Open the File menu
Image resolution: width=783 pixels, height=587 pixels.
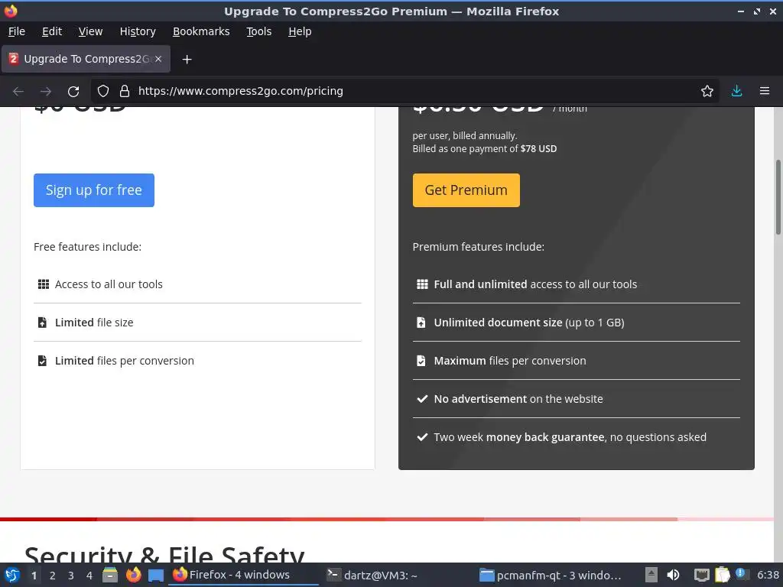point(17,31)
